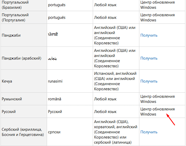Click the base language cell mentioning хорватский
186x146 pixels.
pyautogui.click(x=115, y=132)
